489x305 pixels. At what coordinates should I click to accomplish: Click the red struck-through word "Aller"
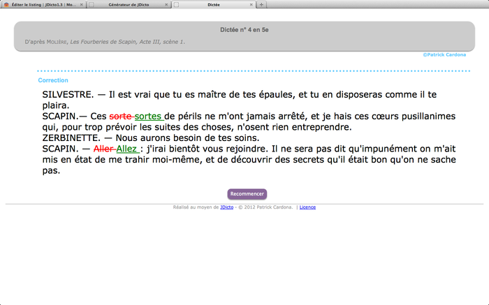(103, 149)
